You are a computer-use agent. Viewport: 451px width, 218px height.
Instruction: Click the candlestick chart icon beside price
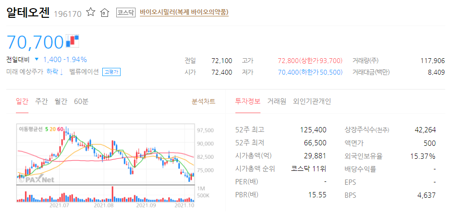tap(72, 41)
